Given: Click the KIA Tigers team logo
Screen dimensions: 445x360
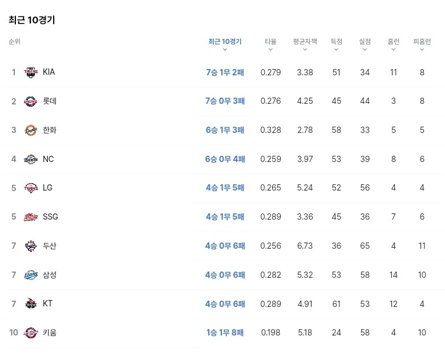Looking at the screenshot, I should pos(30,72).
